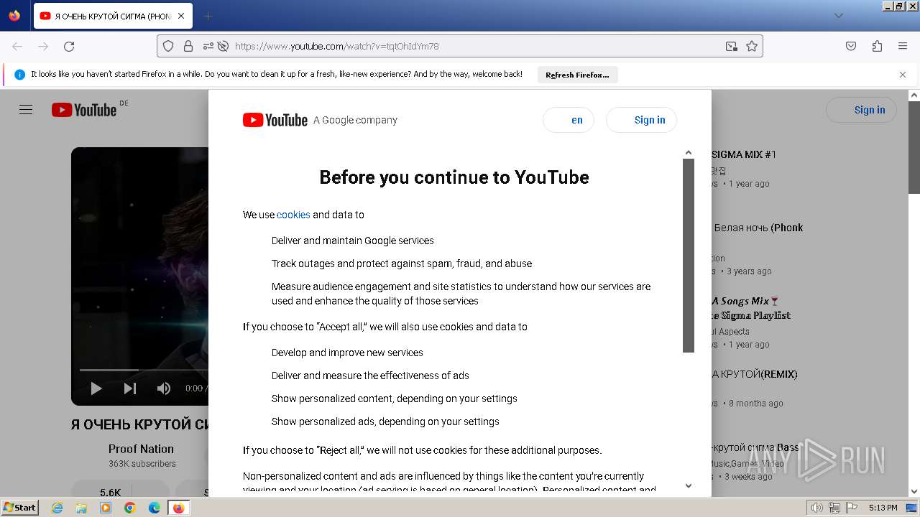The height and width of the screenshot is (517, 920).
Task: Click the Refresh Firefox button
Action: click(577, 75)
